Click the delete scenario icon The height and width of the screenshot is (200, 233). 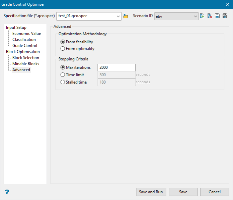(210, 16)
